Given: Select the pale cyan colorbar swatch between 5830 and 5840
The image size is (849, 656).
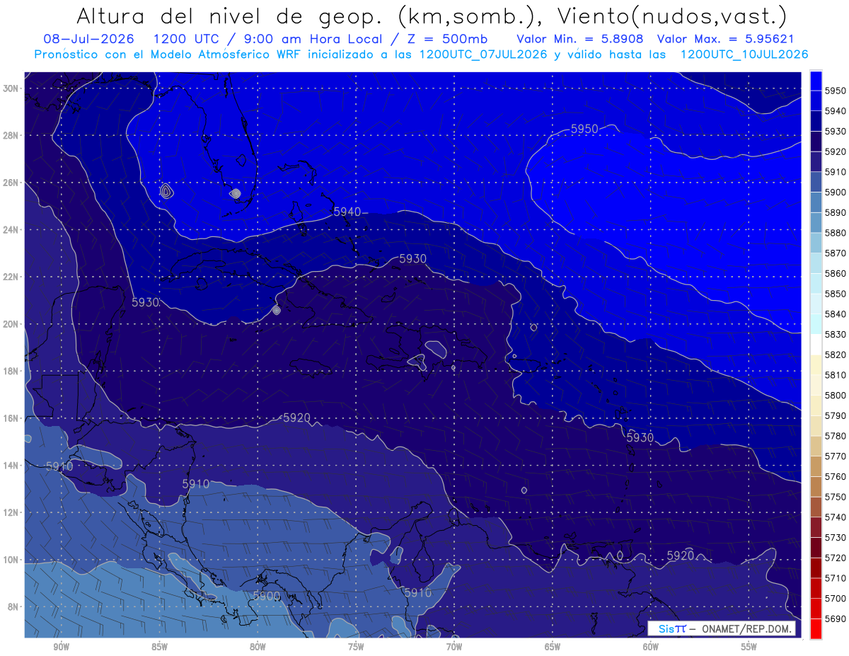Looking at the screenshot, I should pos(816,323).
